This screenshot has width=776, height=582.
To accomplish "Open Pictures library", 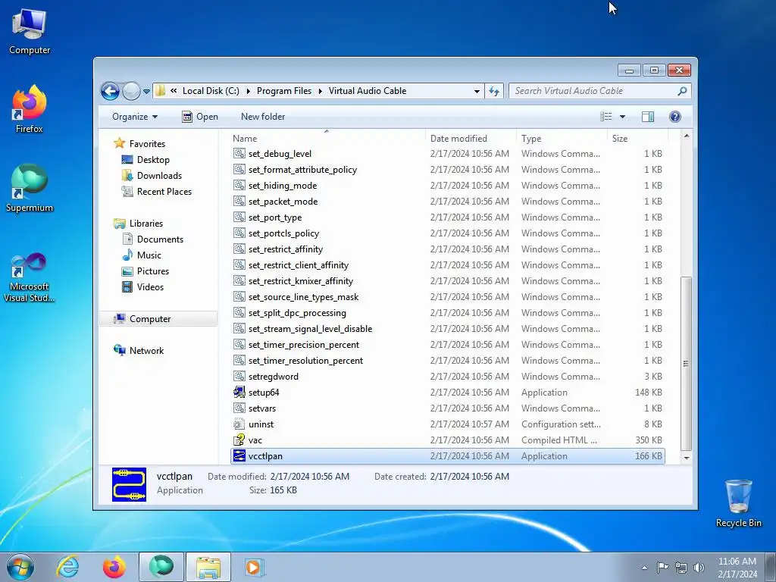I will tap(152, 271).
